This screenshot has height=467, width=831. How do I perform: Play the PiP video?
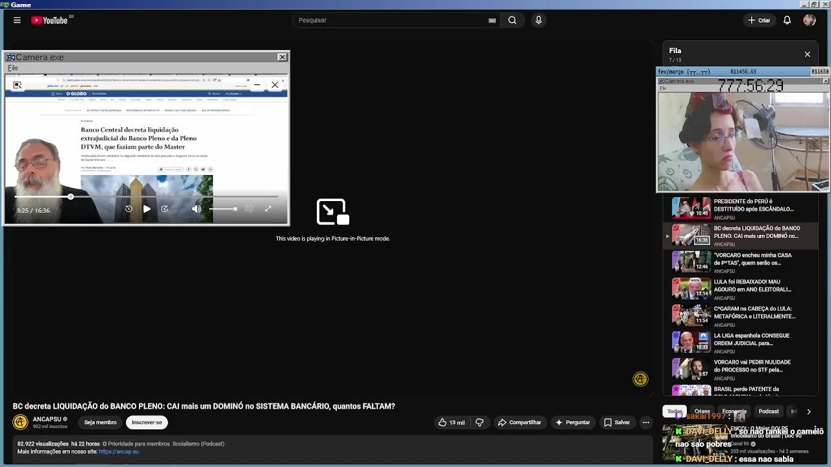click(147, 209)
